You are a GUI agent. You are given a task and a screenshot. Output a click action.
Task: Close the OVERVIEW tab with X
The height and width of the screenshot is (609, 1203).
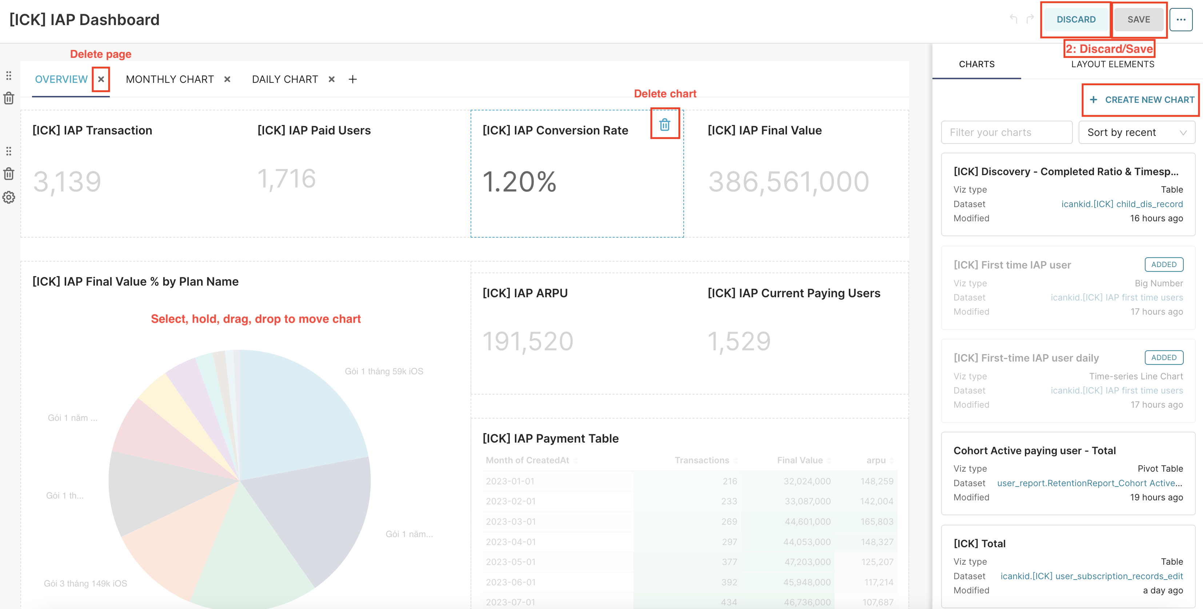click(101, 79)
